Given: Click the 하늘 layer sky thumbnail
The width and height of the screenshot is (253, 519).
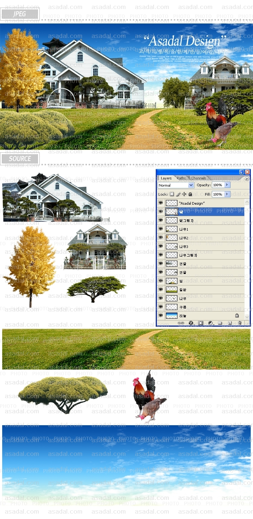Looking at the screenshot, I should [172, 315].
